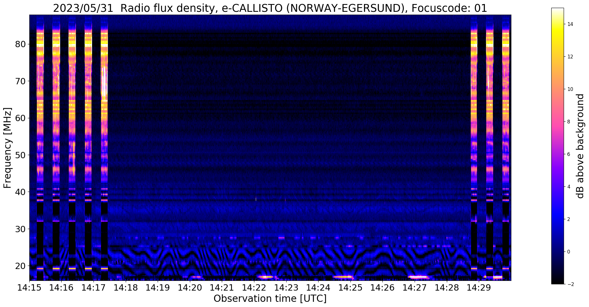
Task: Click the colorbar tick value 10
Action: pos(569,89)
